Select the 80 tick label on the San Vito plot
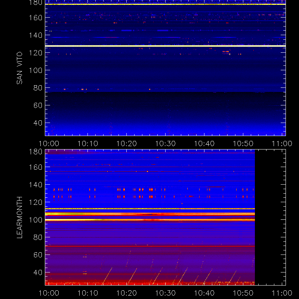 [38, 88]
